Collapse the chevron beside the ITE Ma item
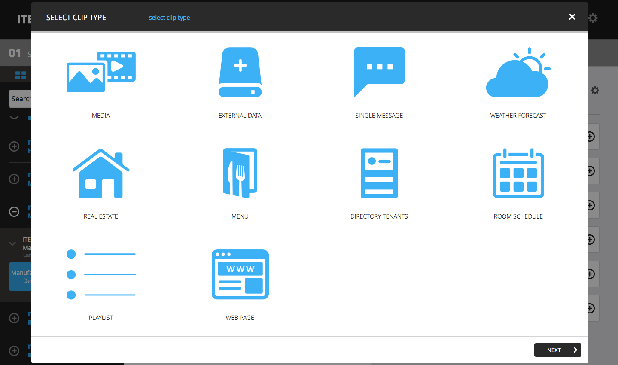The height and width of the screenshot is (365, 618). point(12,244)
